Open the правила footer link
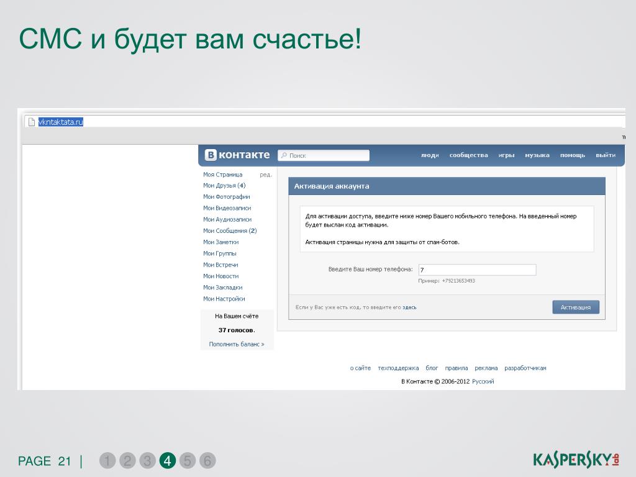Image resolution: width=636 pixels, height=477 pixels. [457, 368]
